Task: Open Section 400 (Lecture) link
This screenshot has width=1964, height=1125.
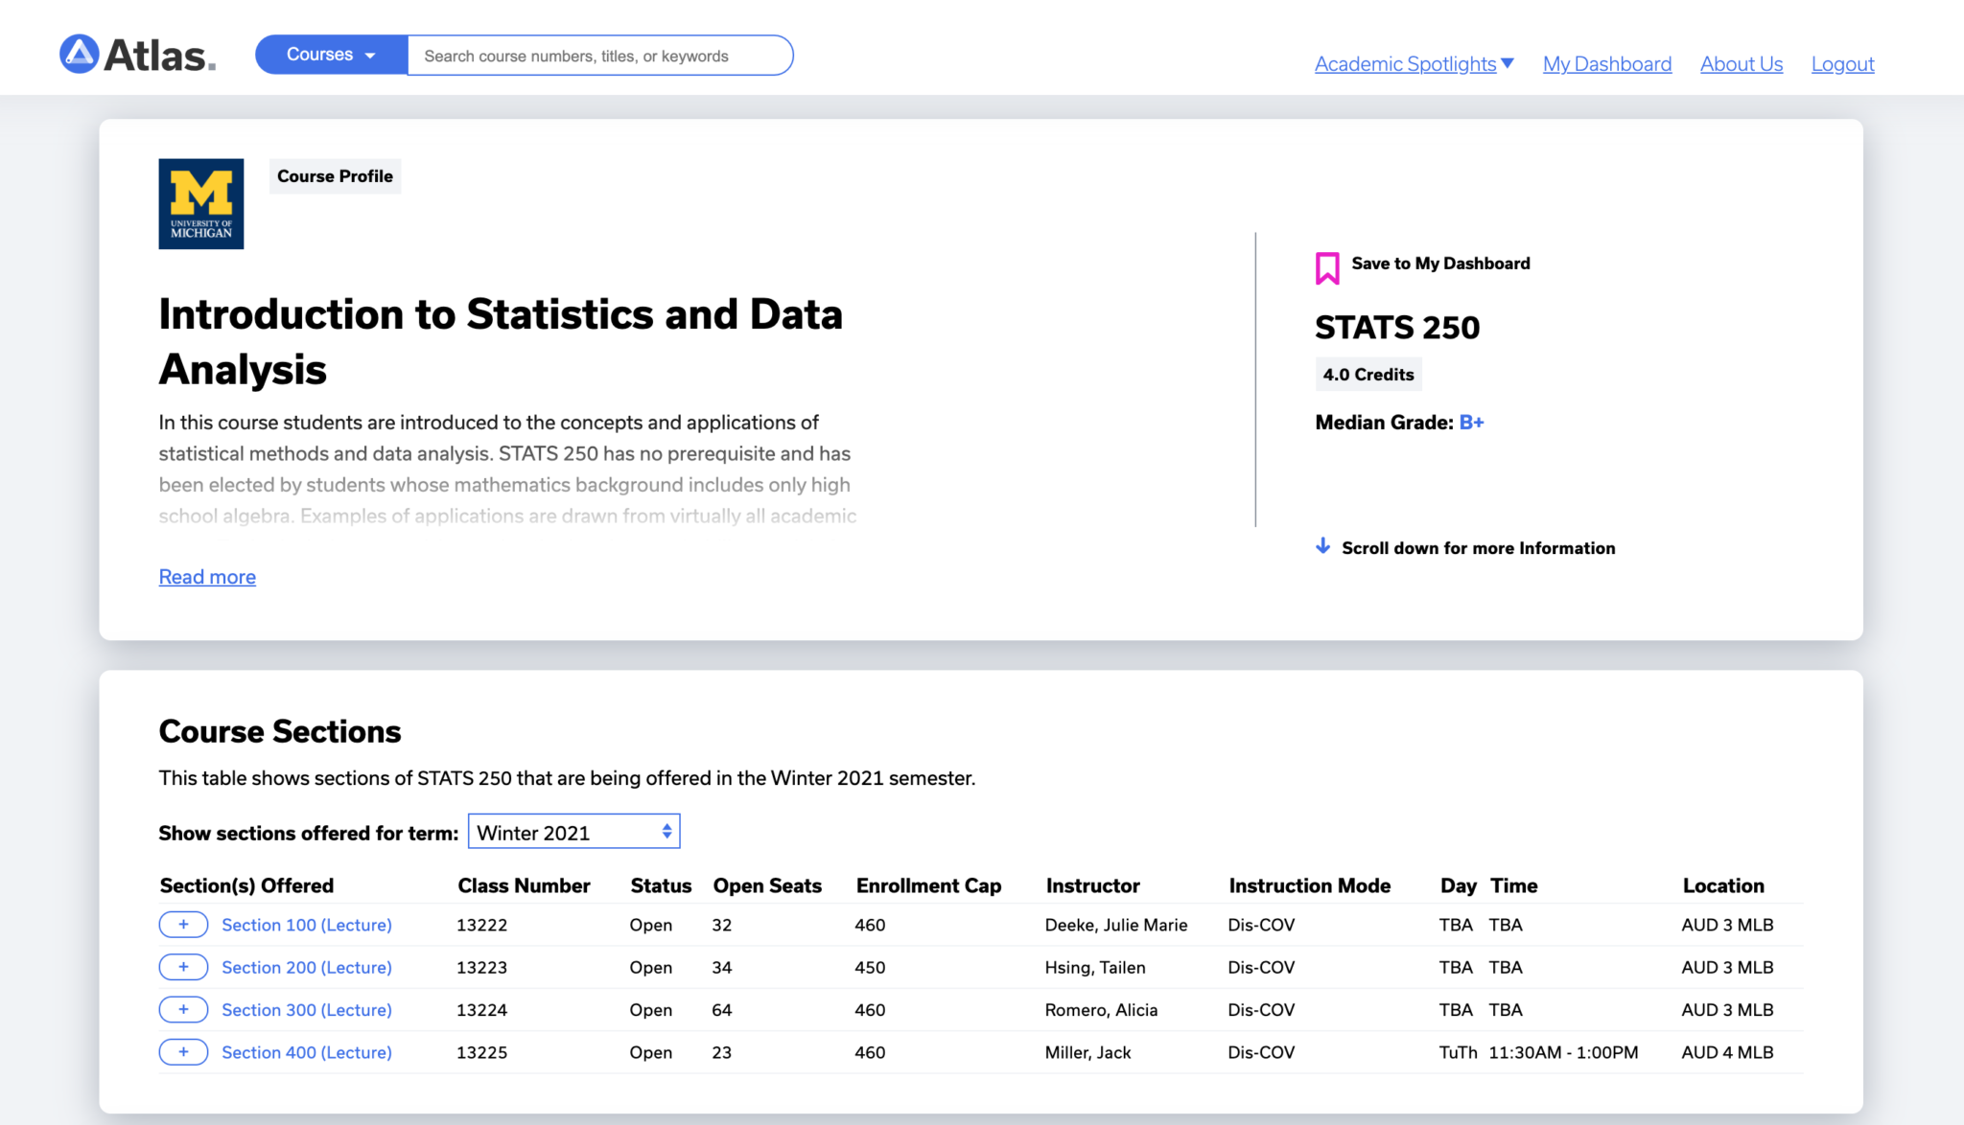Action: click(x=307, y=1052)
